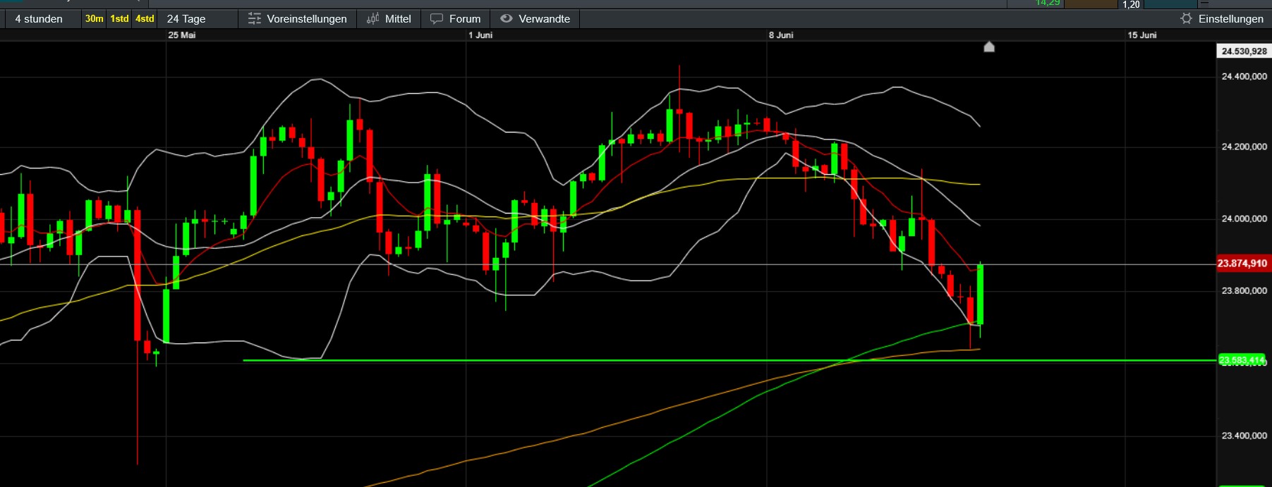
Task: Click the 25 Mai date label
Action: click(x=182, y=35)
